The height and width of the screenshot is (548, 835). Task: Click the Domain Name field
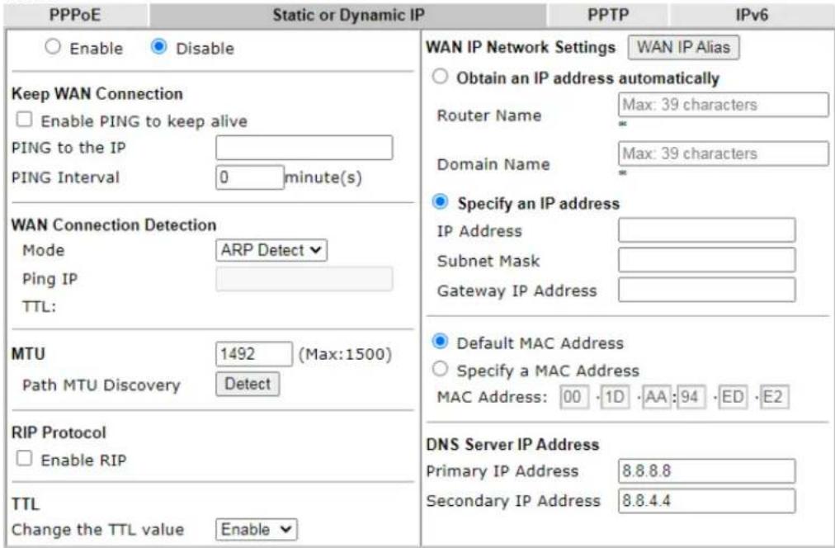[723, 154]
